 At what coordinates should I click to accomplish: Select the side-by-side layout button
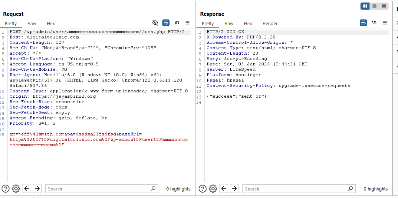click(x=365, y=6)
